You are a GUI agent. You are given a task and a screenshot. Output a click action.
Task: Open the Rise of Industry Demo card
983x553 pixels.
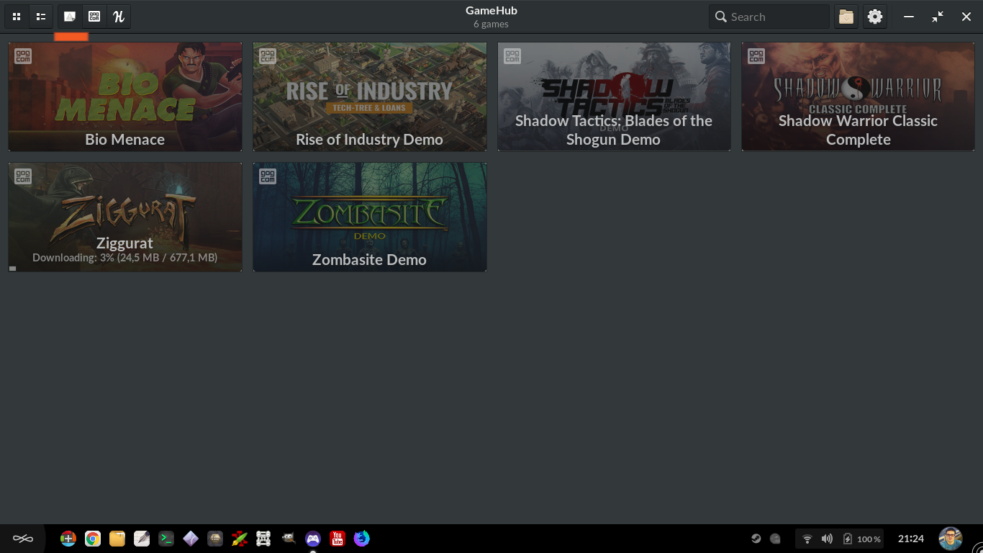point(370,96)
